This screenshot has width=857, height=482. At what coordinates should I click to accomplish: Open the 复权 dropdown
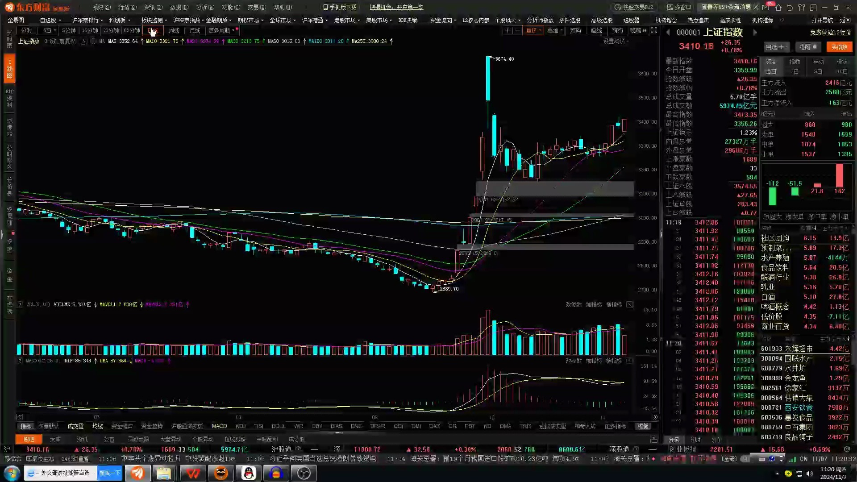pyautogui.click(x=533, y=30)
